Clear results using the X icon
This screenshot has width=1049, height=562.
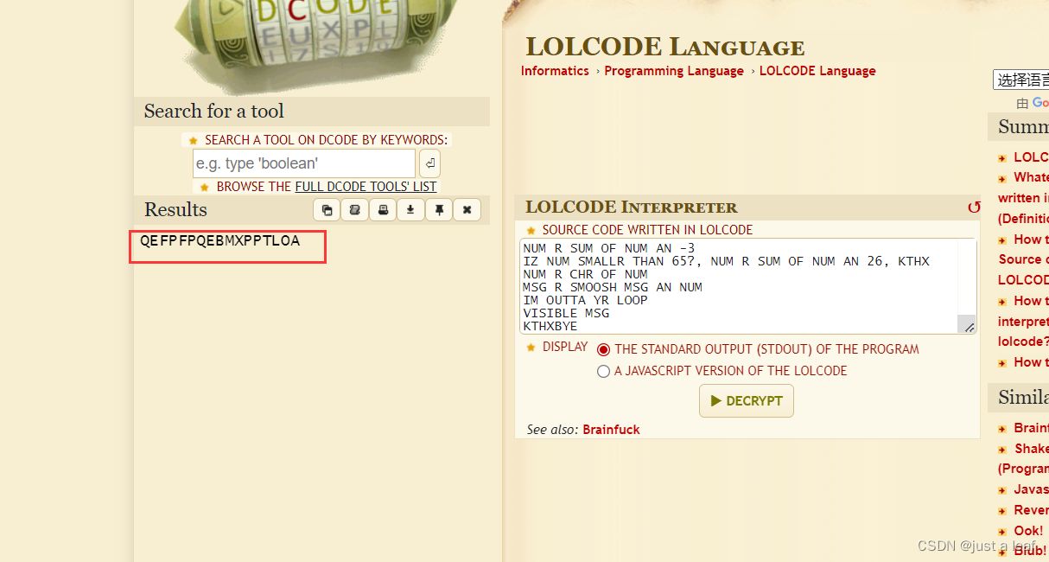click(x=467, y=209)
